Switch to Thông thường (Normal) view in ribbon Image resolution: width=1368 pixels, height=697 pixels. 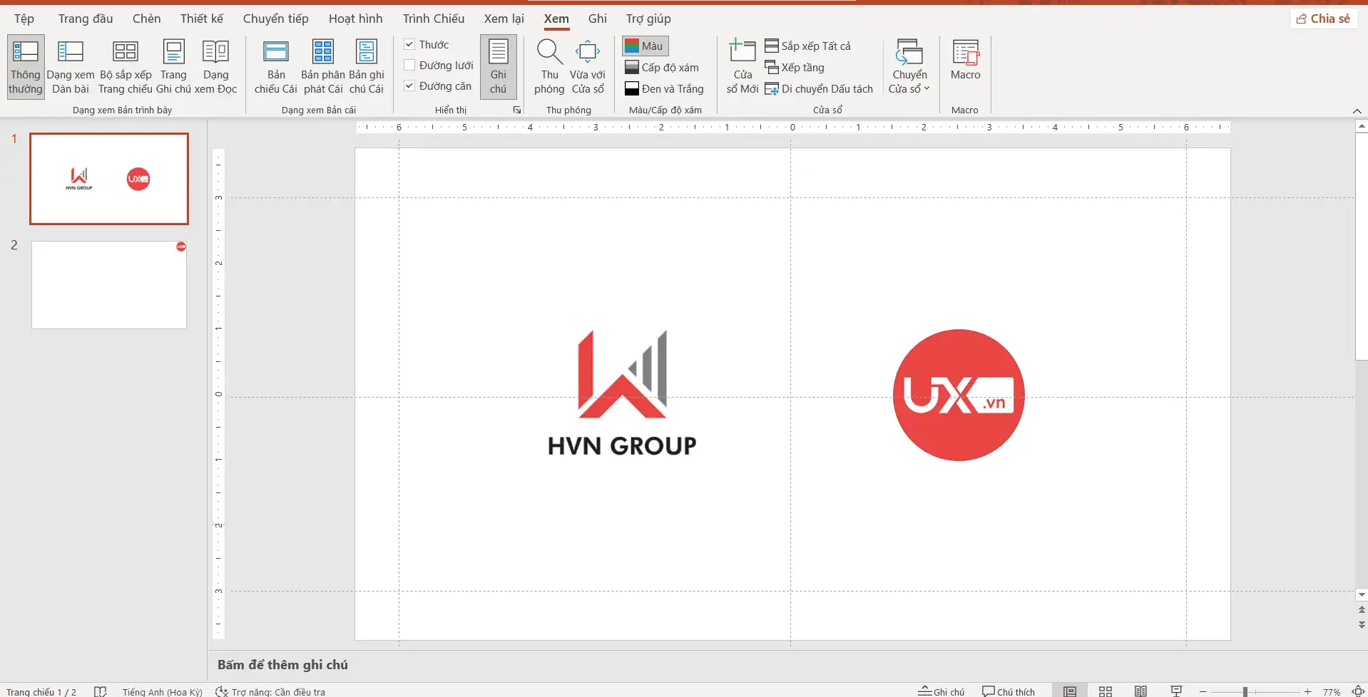tap(26, 66)
